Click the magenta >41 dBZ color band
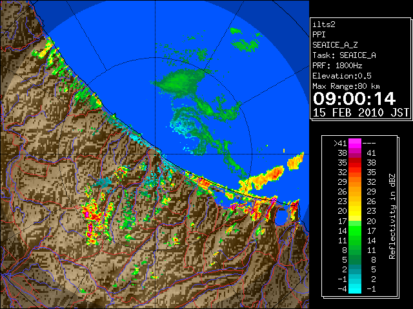 click(354, 143)
